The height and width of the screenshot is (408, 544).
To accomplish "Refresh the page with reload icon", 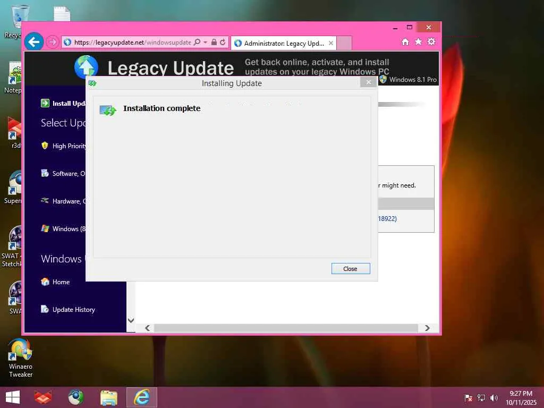I will click(223, 42).
